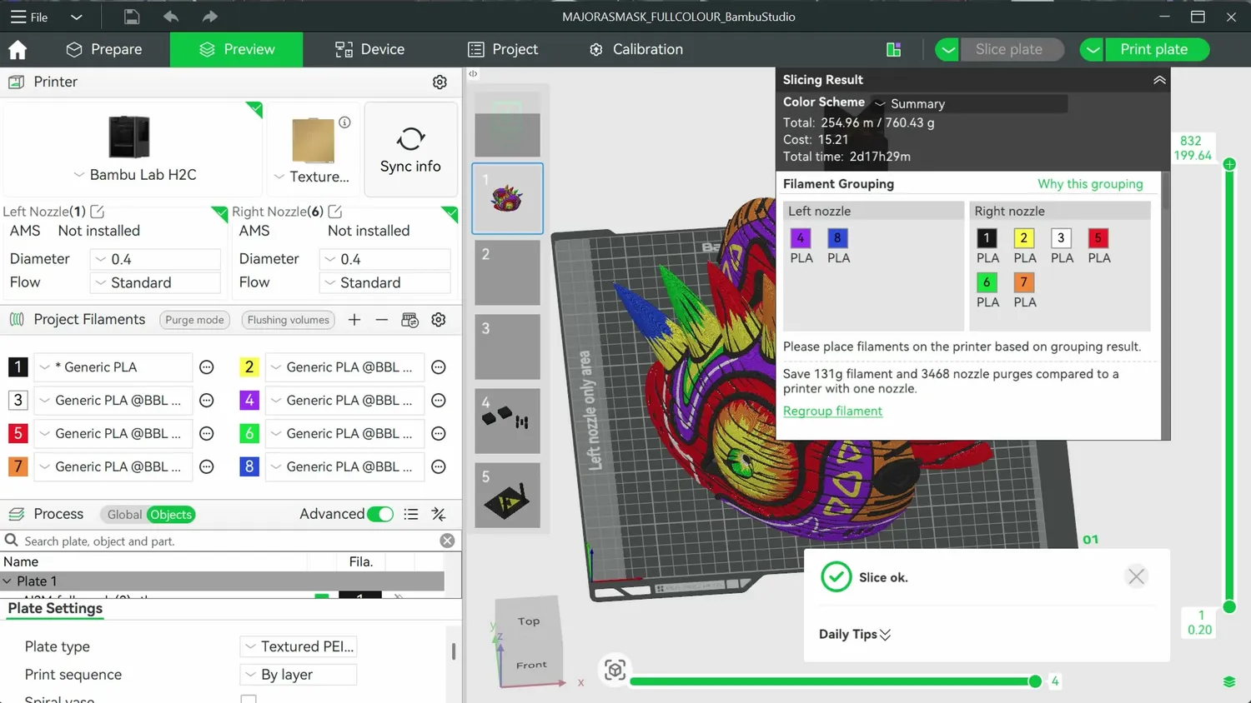This screenshot has width=1251, height=703.
Task: Open the Texture plate type dropdown
Action: (279, 177)
